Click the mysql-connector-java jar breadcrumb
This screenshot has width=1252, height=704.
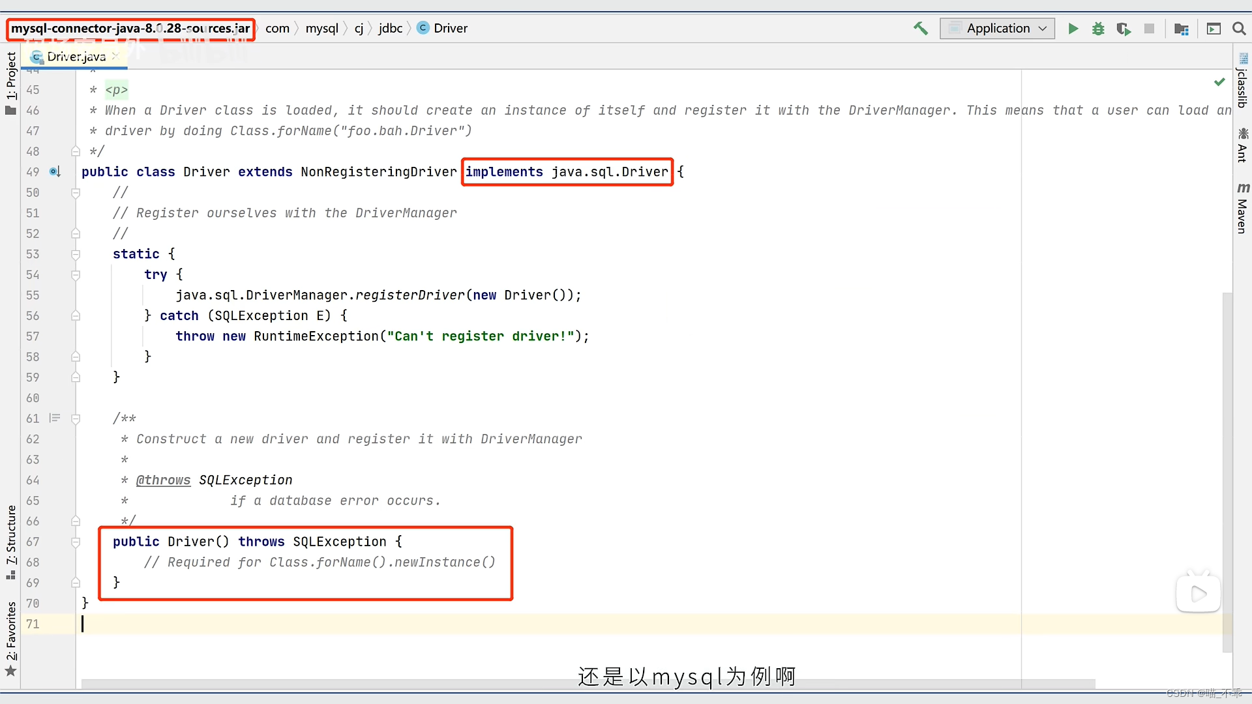(130, 29)
